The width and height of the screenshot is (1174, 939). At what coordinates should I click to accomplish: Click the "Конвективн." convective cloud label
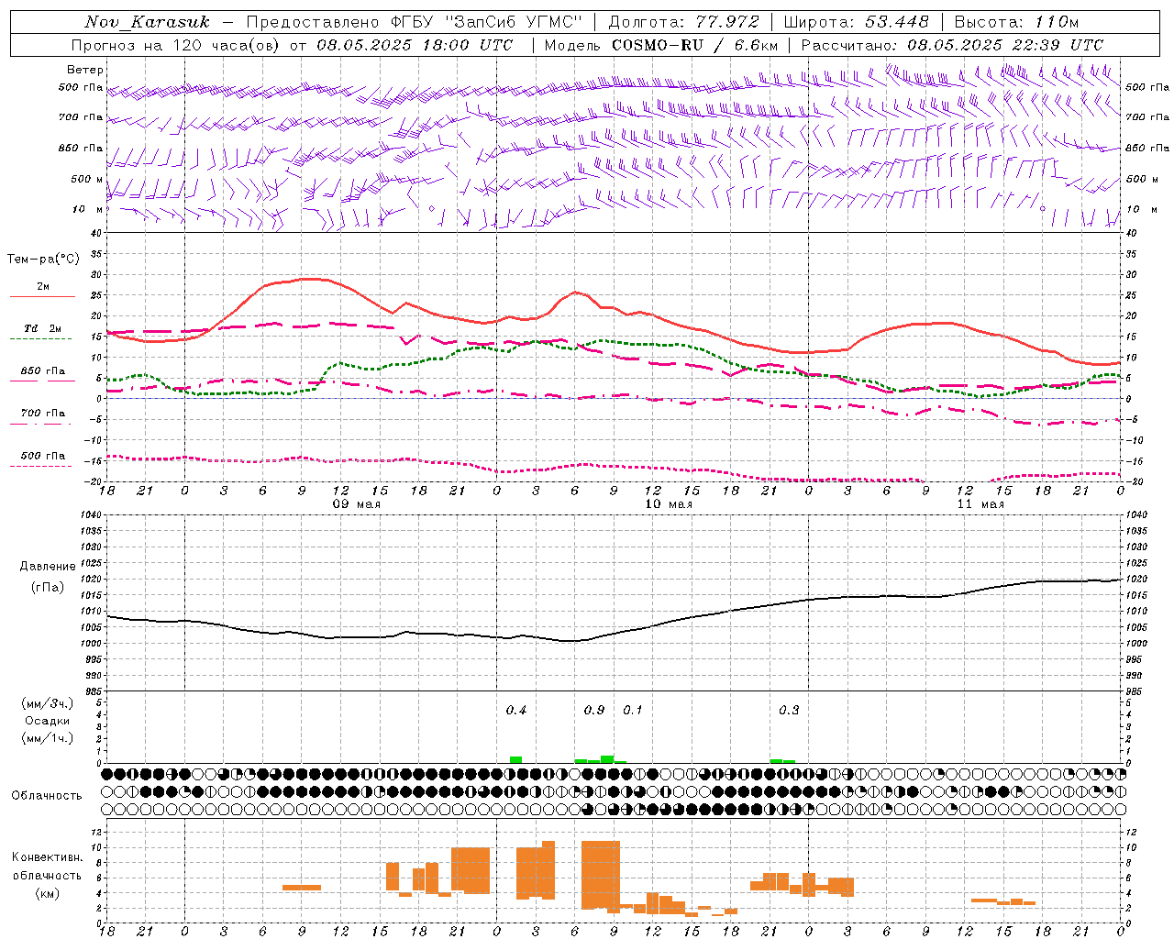click(48, 857)
